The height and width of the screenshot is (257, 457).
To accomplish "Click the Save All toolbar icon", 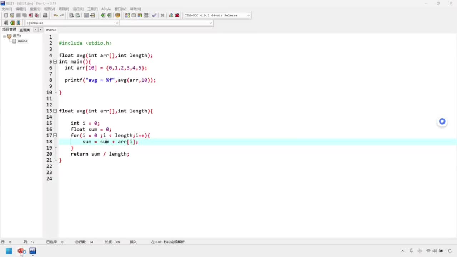I will [24, 15].
